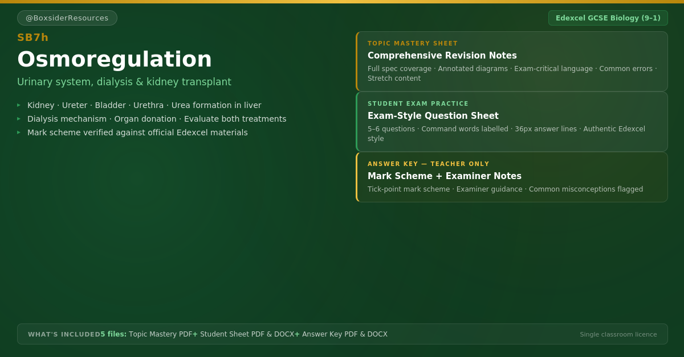Open the Exam-Style Question Sheet card
Image resolution: width=684 pixels, height=357 pixels.
[512, 122]
